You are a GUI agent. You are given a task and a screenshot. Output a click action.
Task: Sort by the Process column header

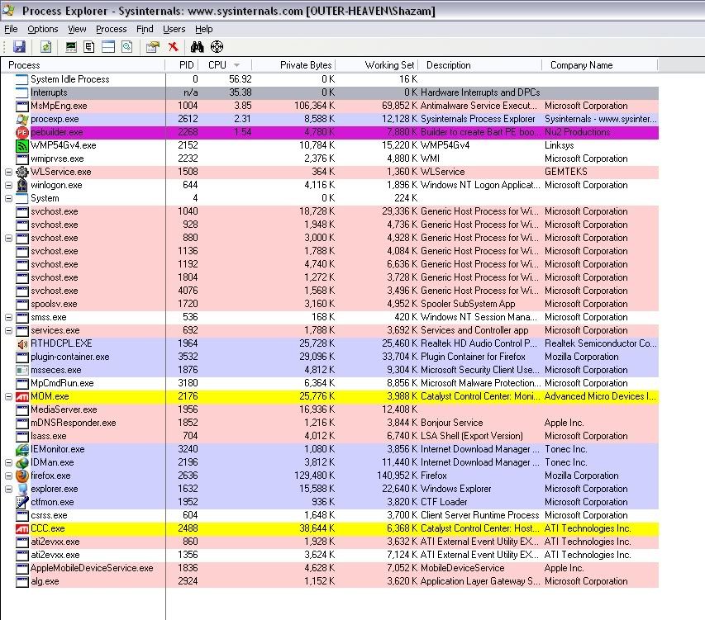pyautogui.click(x=83, y=65)
